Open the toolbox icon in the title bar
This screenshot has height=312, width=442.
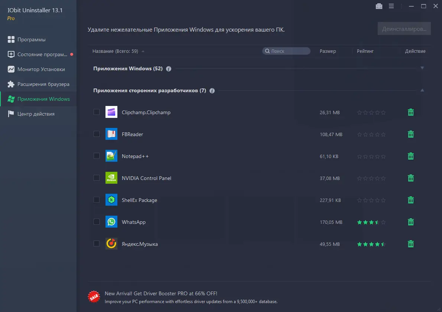[x=379, y=6]
